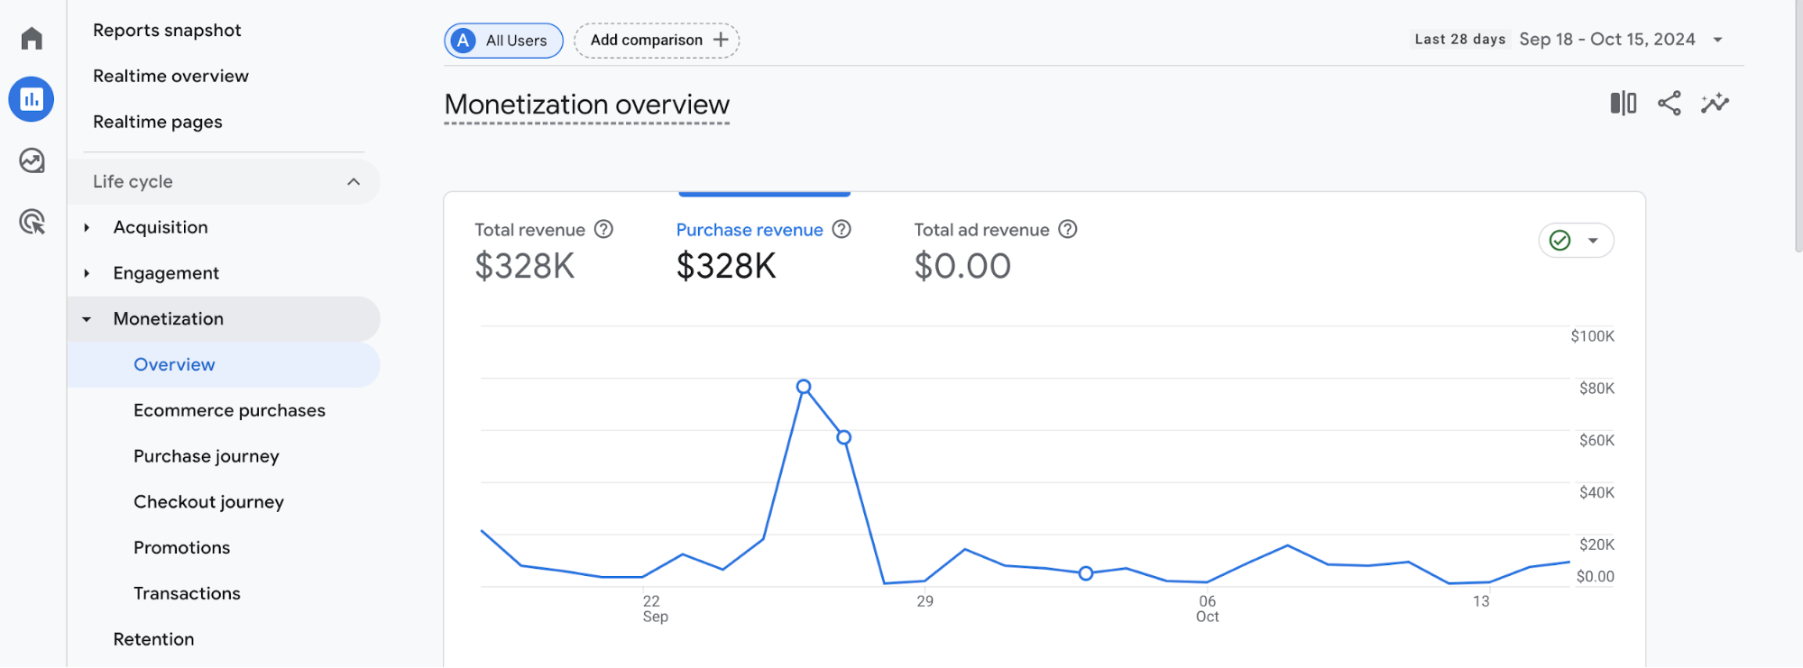Screen dimensions: 1803x668
Task: Collapse the Life cycle section chevron
Action: 354,181
